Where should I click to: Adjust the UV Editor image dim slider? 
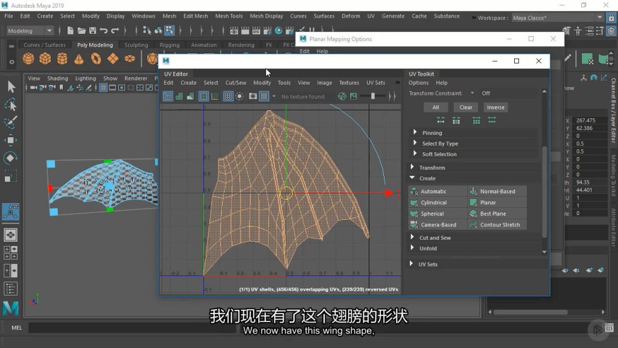tap(373, 96)
